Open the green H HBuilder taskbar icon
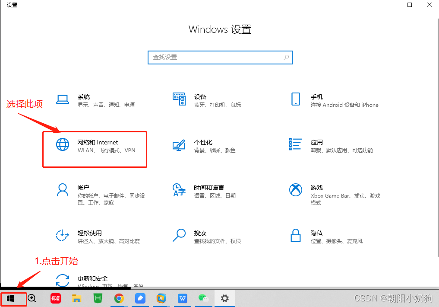The image size is (439, 307). pyautogui.click(x=98, y=298)
